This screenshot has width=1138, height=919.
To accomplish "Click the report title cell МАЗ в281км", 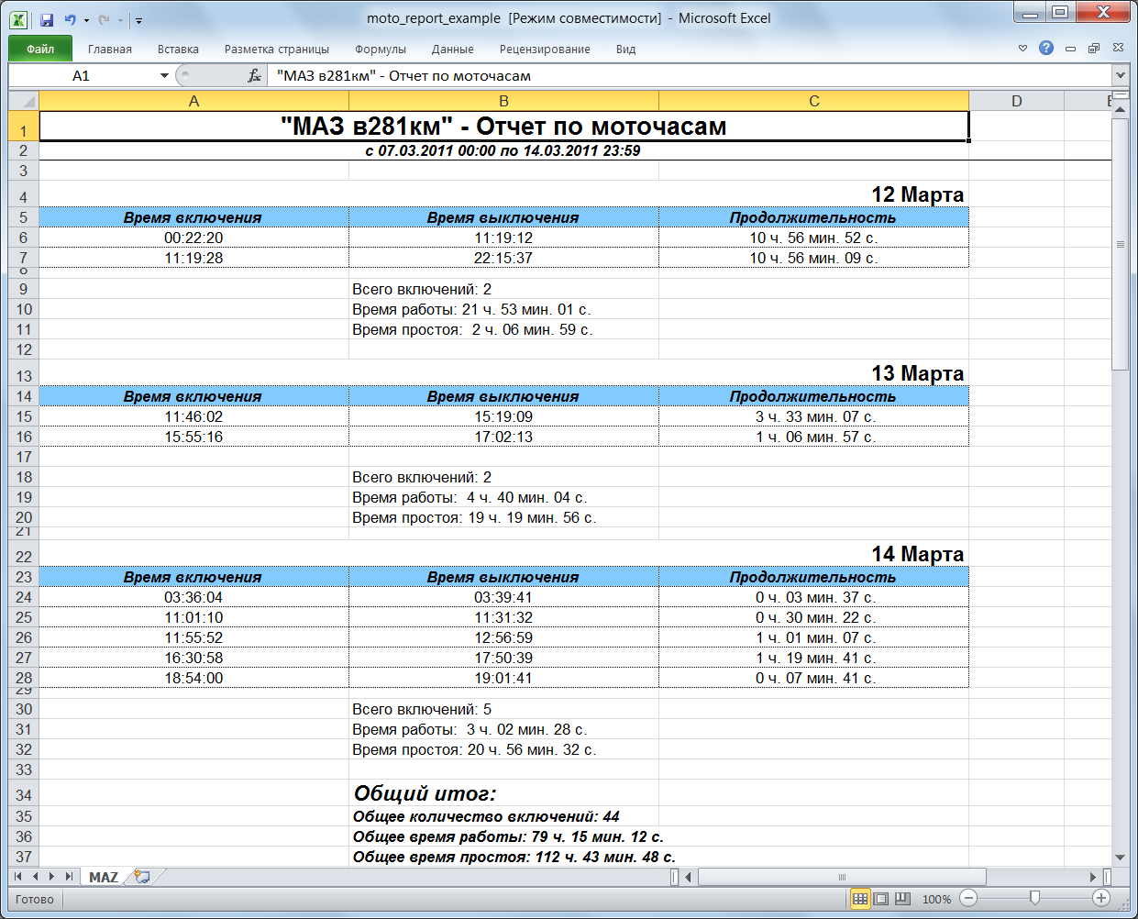I will pos(503,127).
